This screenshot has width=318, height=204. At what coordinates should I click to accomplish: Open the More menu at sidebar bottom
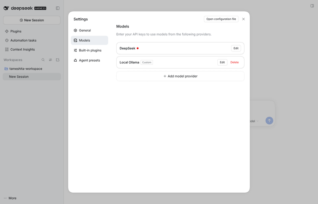[10, 198]
